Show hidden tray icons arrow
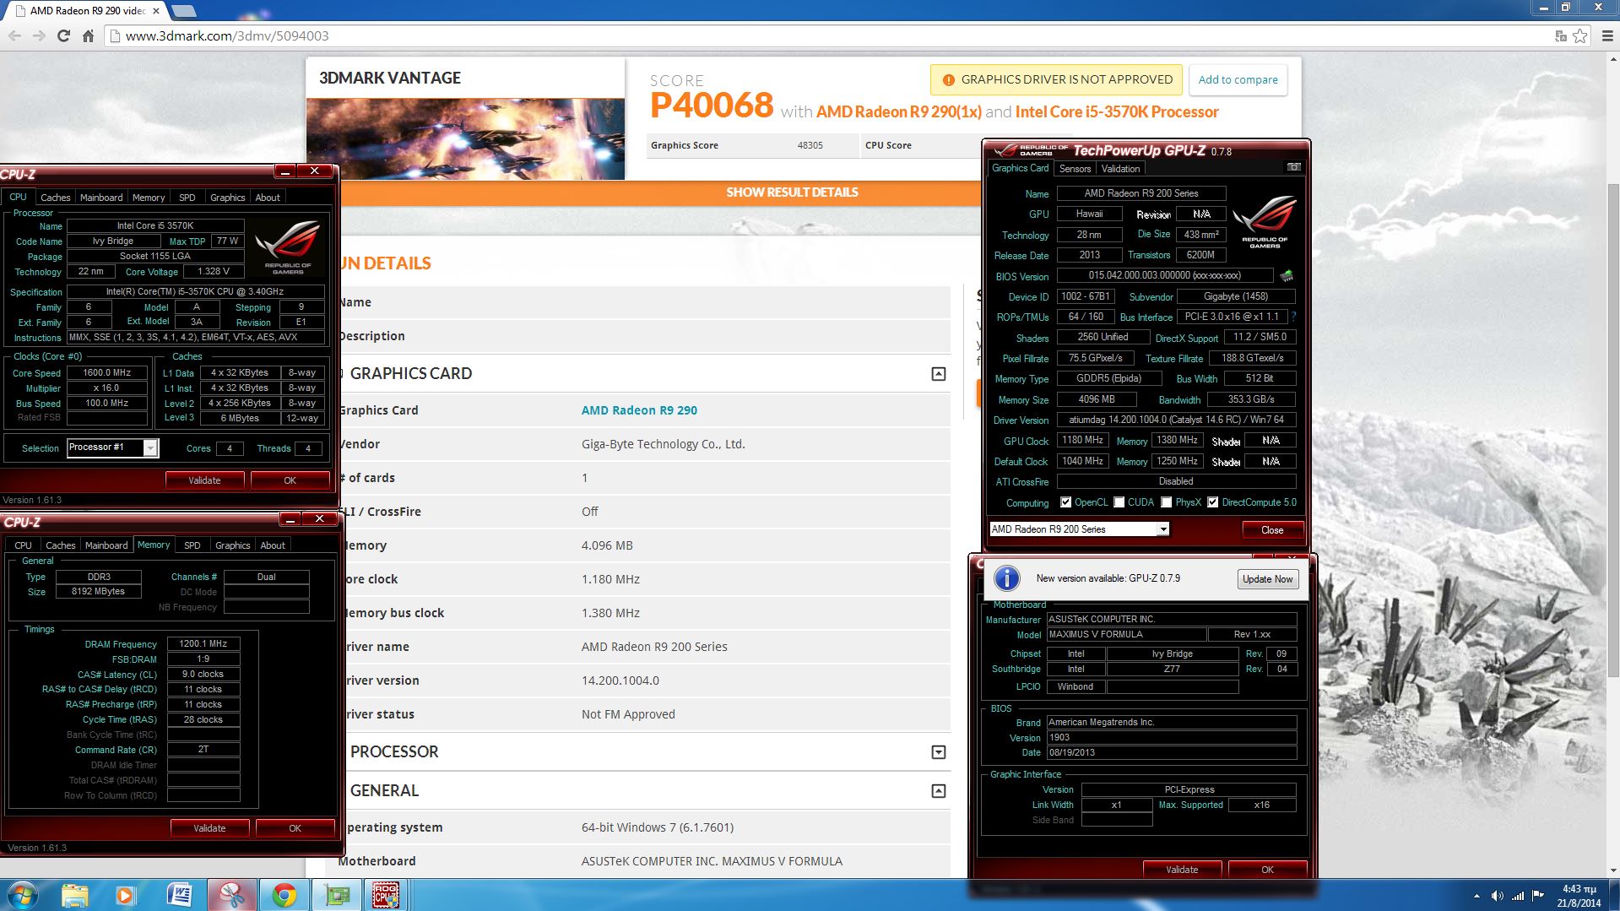Image resolution: width=1620 pixels, height=911 pixels. (1476, 896)
